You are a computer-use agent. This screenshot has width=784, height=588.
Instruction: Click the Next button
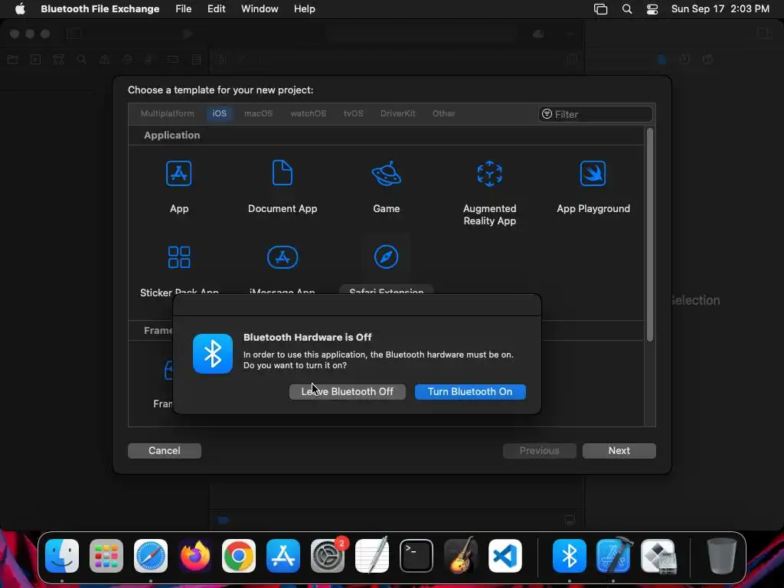(x=619, y=450)
